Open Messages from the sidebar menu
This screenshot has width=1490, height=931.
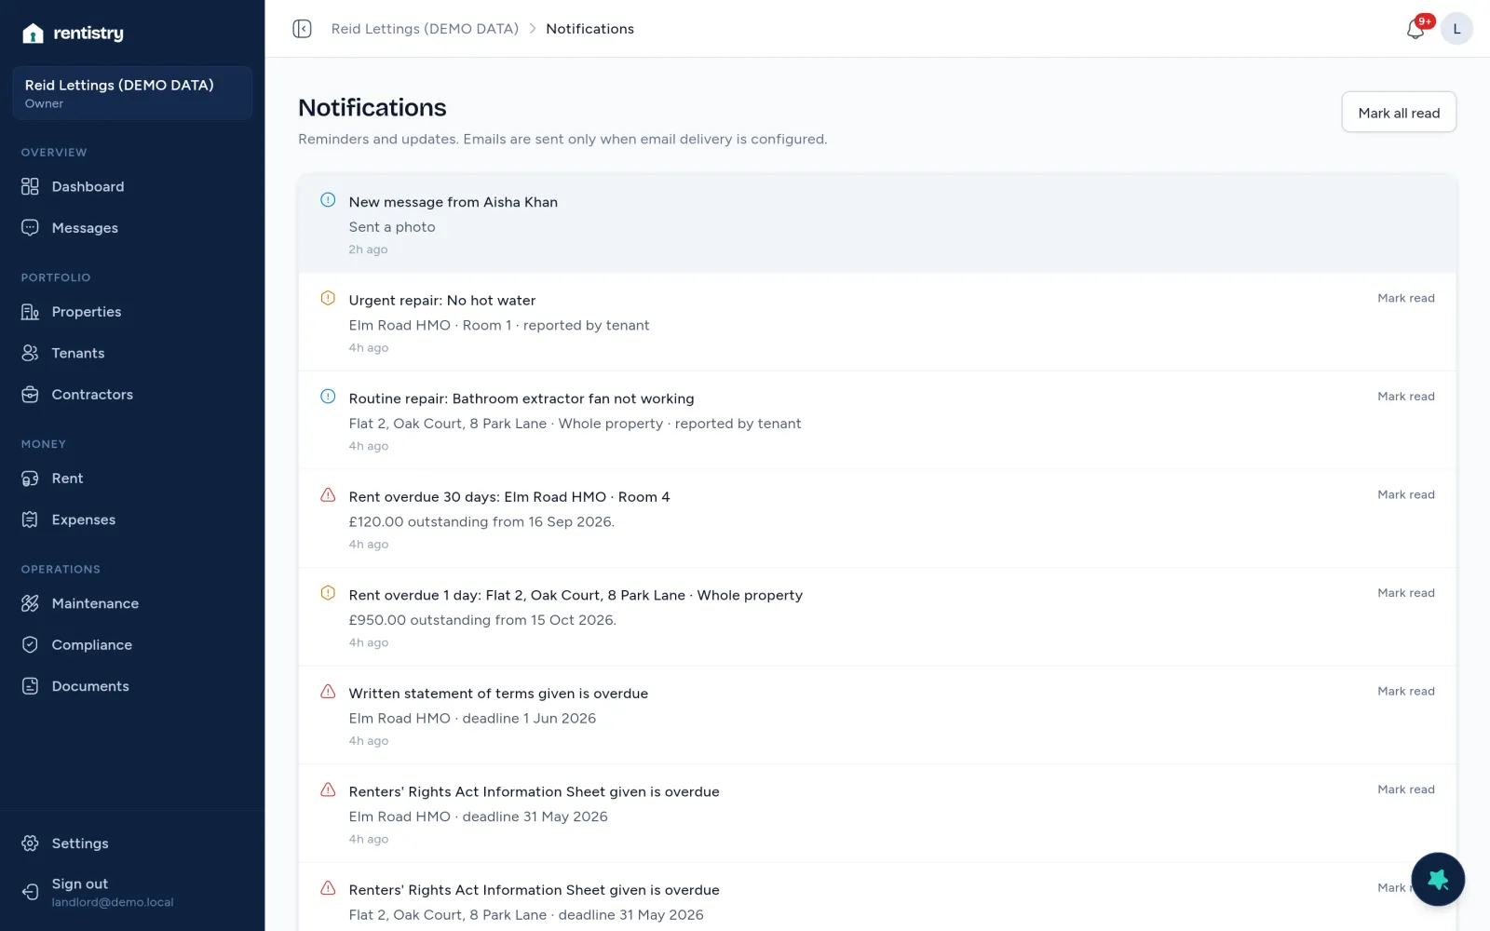click(x=132, y=227)
